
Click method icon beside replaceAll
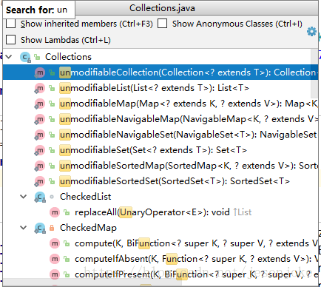(55, 212)
